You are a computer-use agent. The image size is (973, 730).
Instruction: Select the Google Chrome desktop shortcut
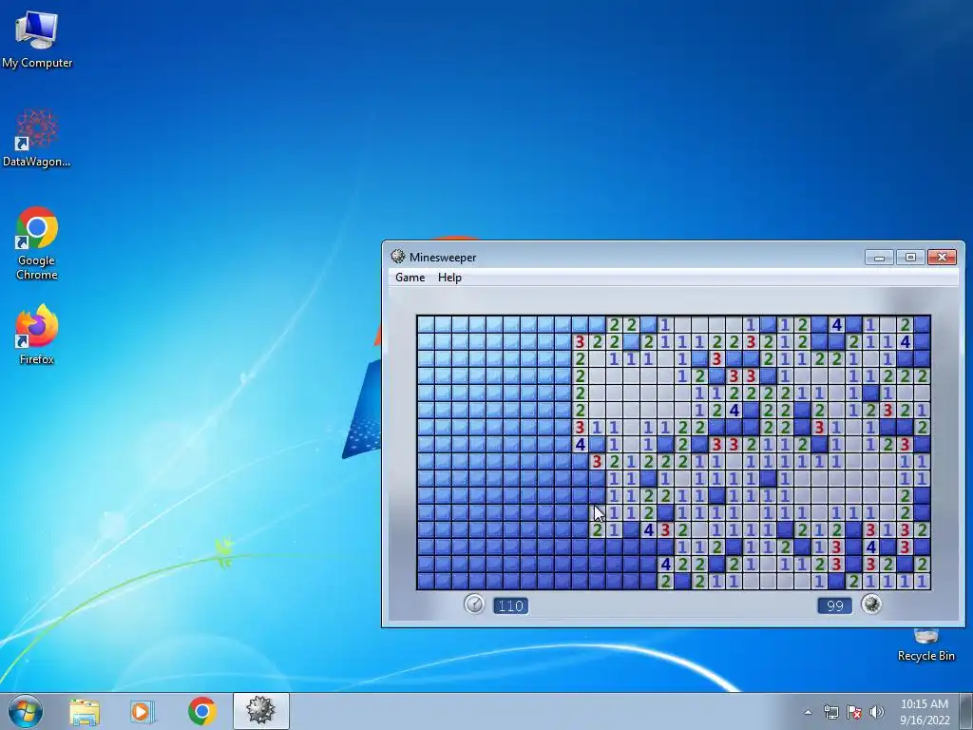[x=37, y=243]
